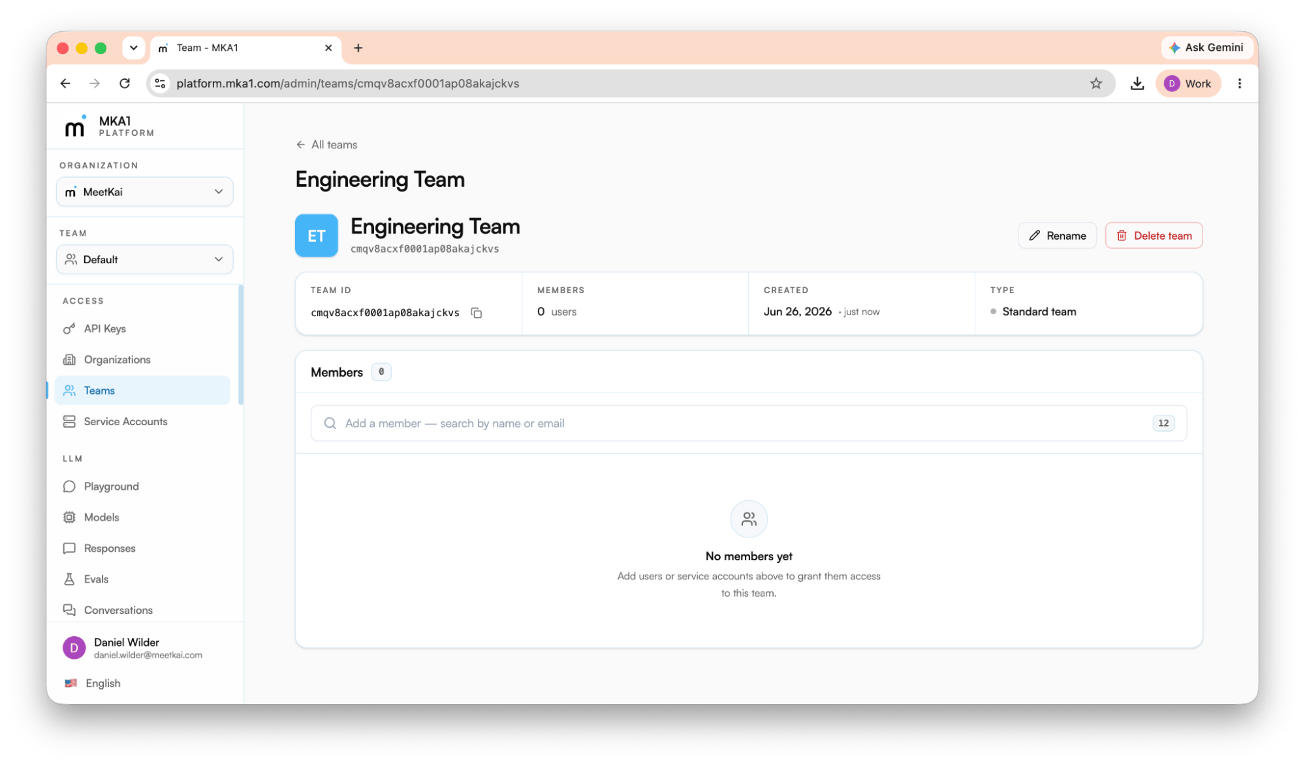
Task: Open the API Keys page
Action: 142,328
